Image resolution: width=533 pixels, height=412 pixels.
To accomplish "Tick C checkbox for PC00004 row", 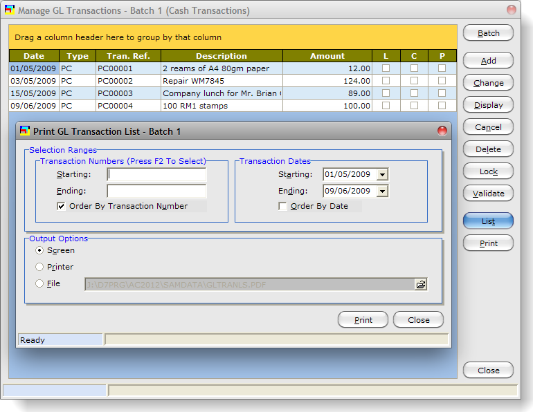I will [414, 106].
